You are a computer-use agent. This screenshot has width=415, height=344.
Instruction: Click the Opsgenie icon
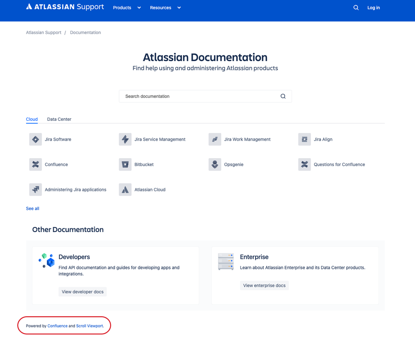(x=215, y=164)
